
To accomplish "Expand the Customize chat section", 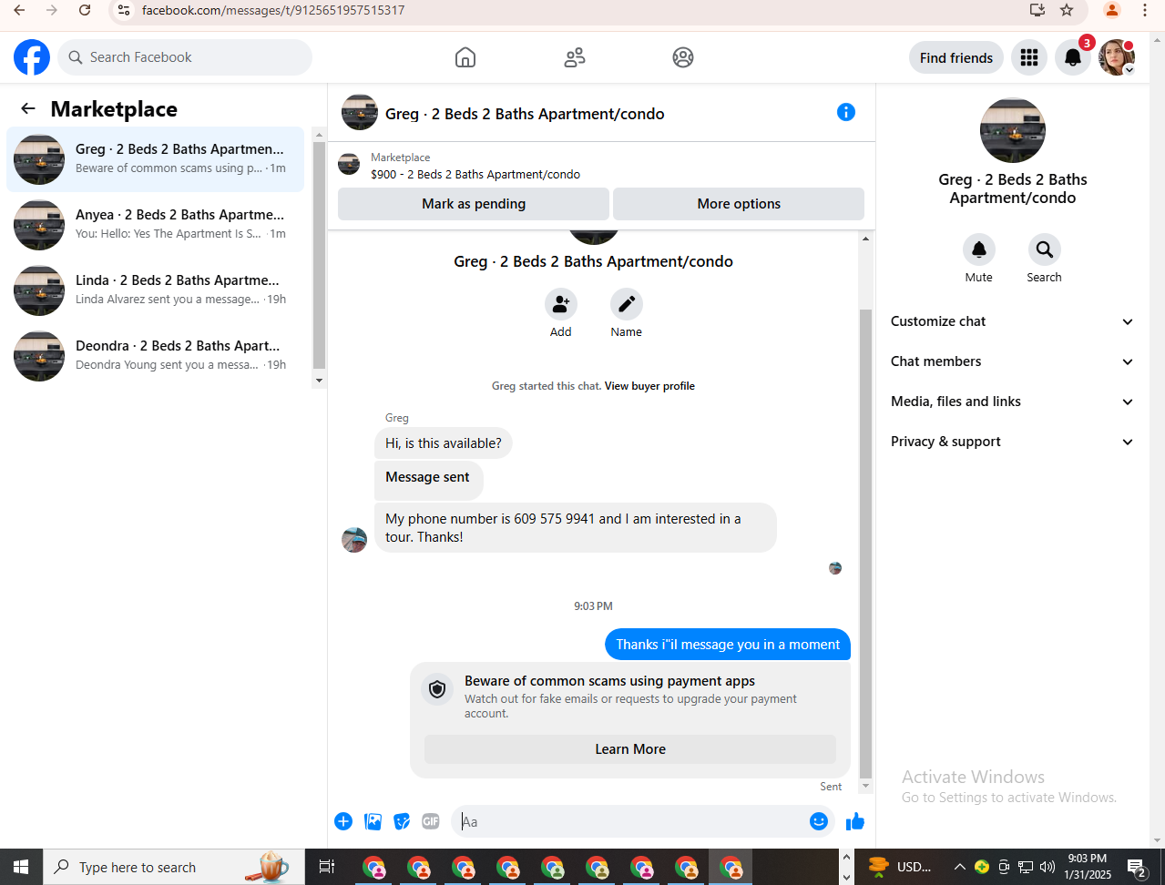I will click(1012, 321).
